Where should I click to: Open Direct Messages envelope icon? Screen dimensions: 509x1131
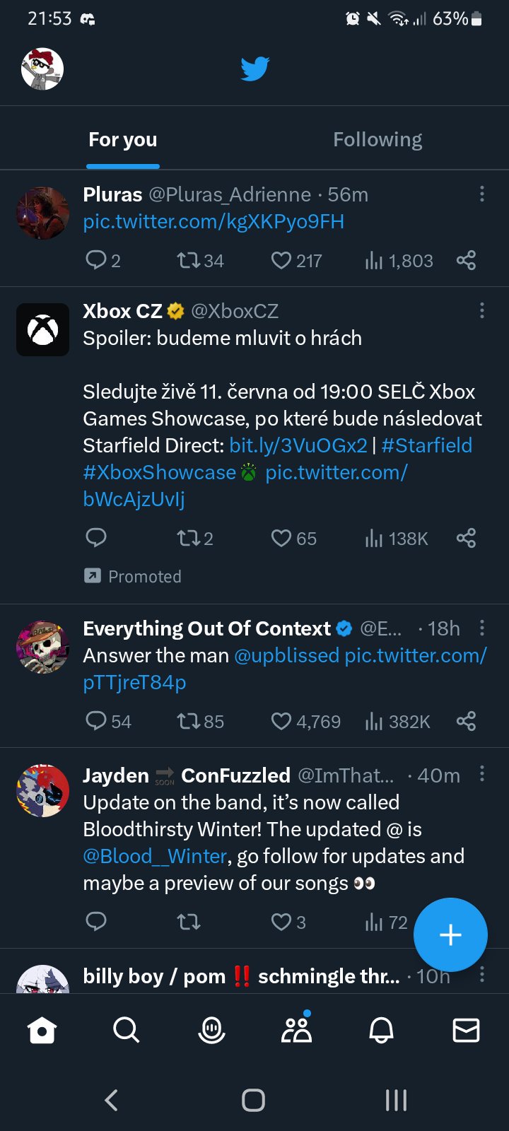466,1030
